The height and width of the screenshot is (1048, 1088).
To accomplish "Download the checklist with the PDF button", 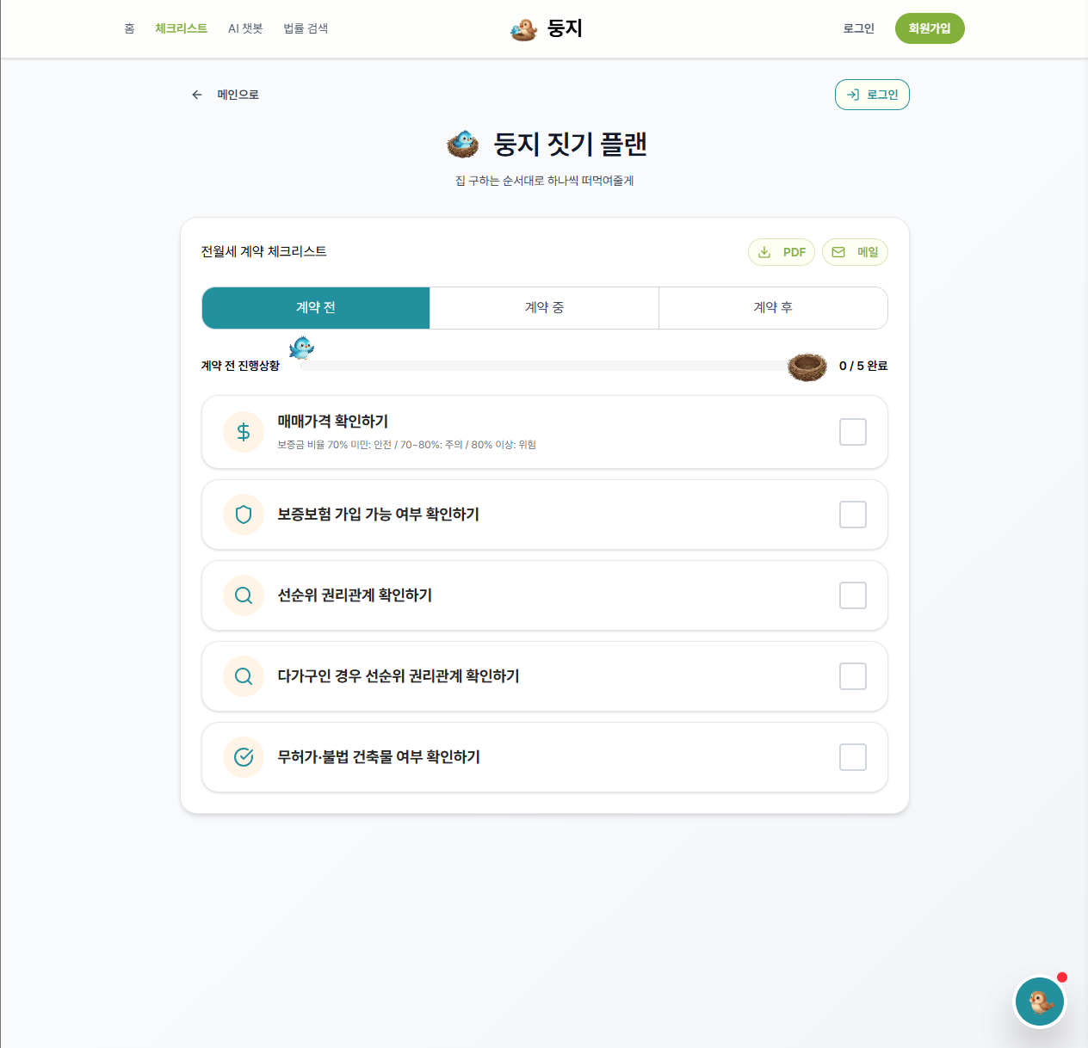I will pyautogui.click(x=782, y=252).
